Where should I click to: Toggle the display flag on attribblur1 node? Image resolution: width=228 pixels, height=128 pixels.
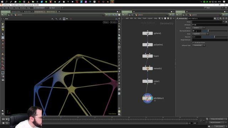click(x=152, y=98)
